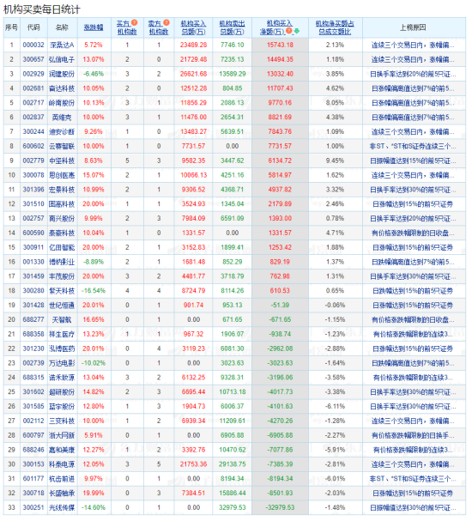Open the 亿田智能 stock name link
Image resolution: width=472 pixels, height=521 pixels.
62,247
